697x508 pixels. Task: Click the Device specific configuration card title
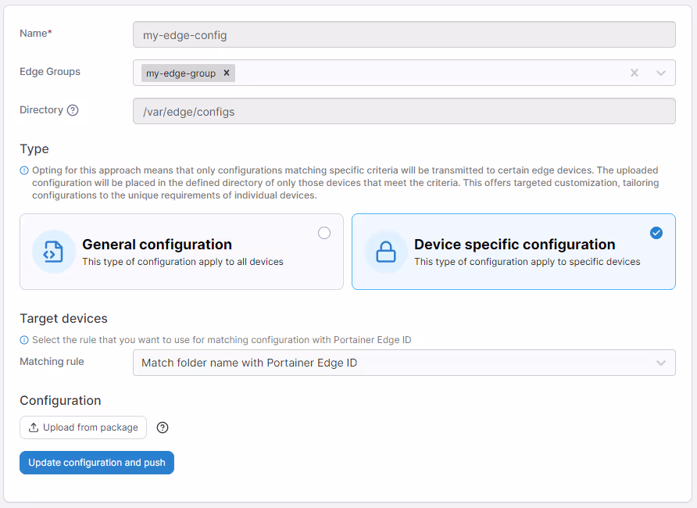(515, 245)
